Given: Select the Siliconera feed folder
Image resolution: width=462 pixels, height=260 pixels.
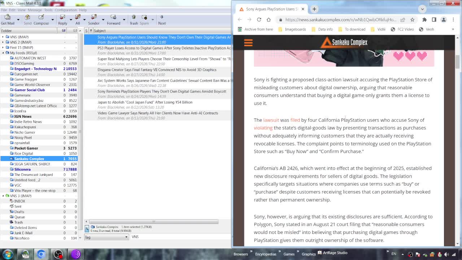Looking at the screenshot, I should point(22,169).
